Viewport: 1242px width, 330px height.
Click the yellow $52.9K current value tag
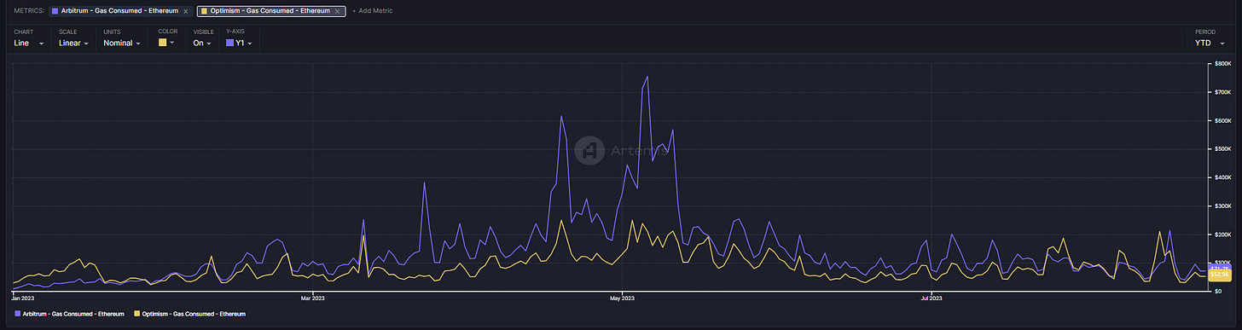coord(1221,275)
